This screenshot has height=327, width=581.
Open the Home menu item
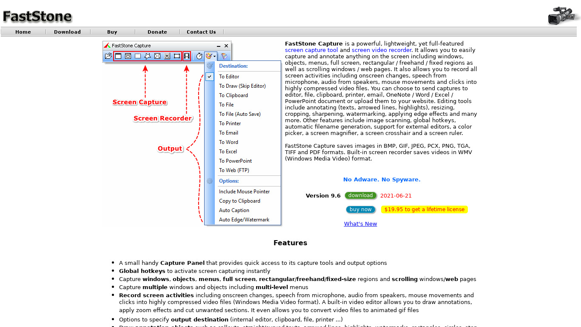(x=23, y=32)
